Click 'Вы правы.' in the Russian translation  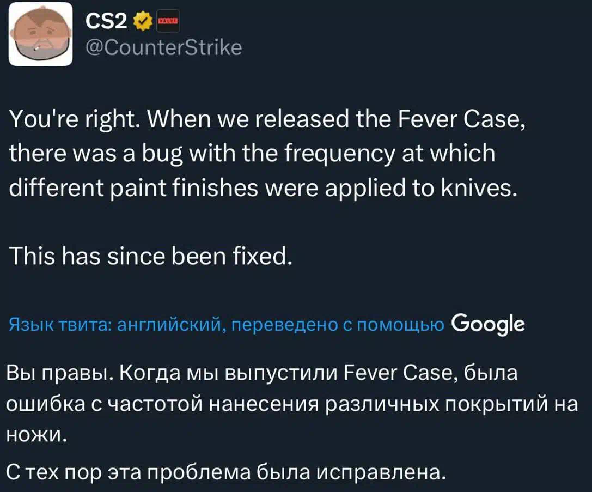59,373
